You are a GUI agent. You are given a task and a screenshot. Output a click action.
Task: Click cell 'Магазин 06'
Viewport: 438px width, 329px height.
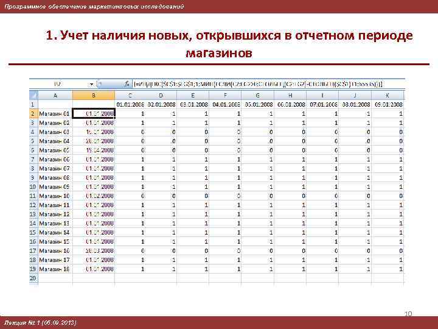[x=55, y=160]
